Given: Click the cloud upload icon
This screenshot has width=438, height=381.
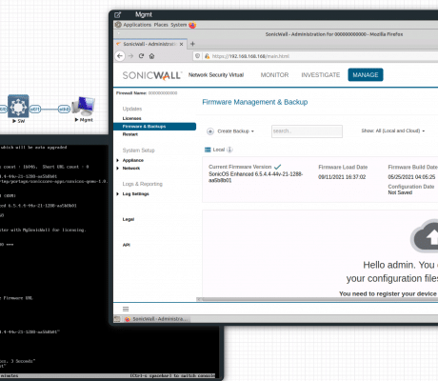Looking at the screenshot, I should coord(426,236).
